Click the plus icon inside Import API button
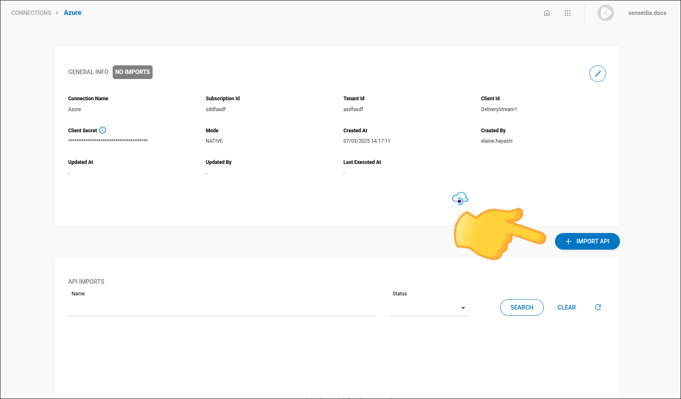This screenshot has width=681, height=399. click(x=568, y=241)
